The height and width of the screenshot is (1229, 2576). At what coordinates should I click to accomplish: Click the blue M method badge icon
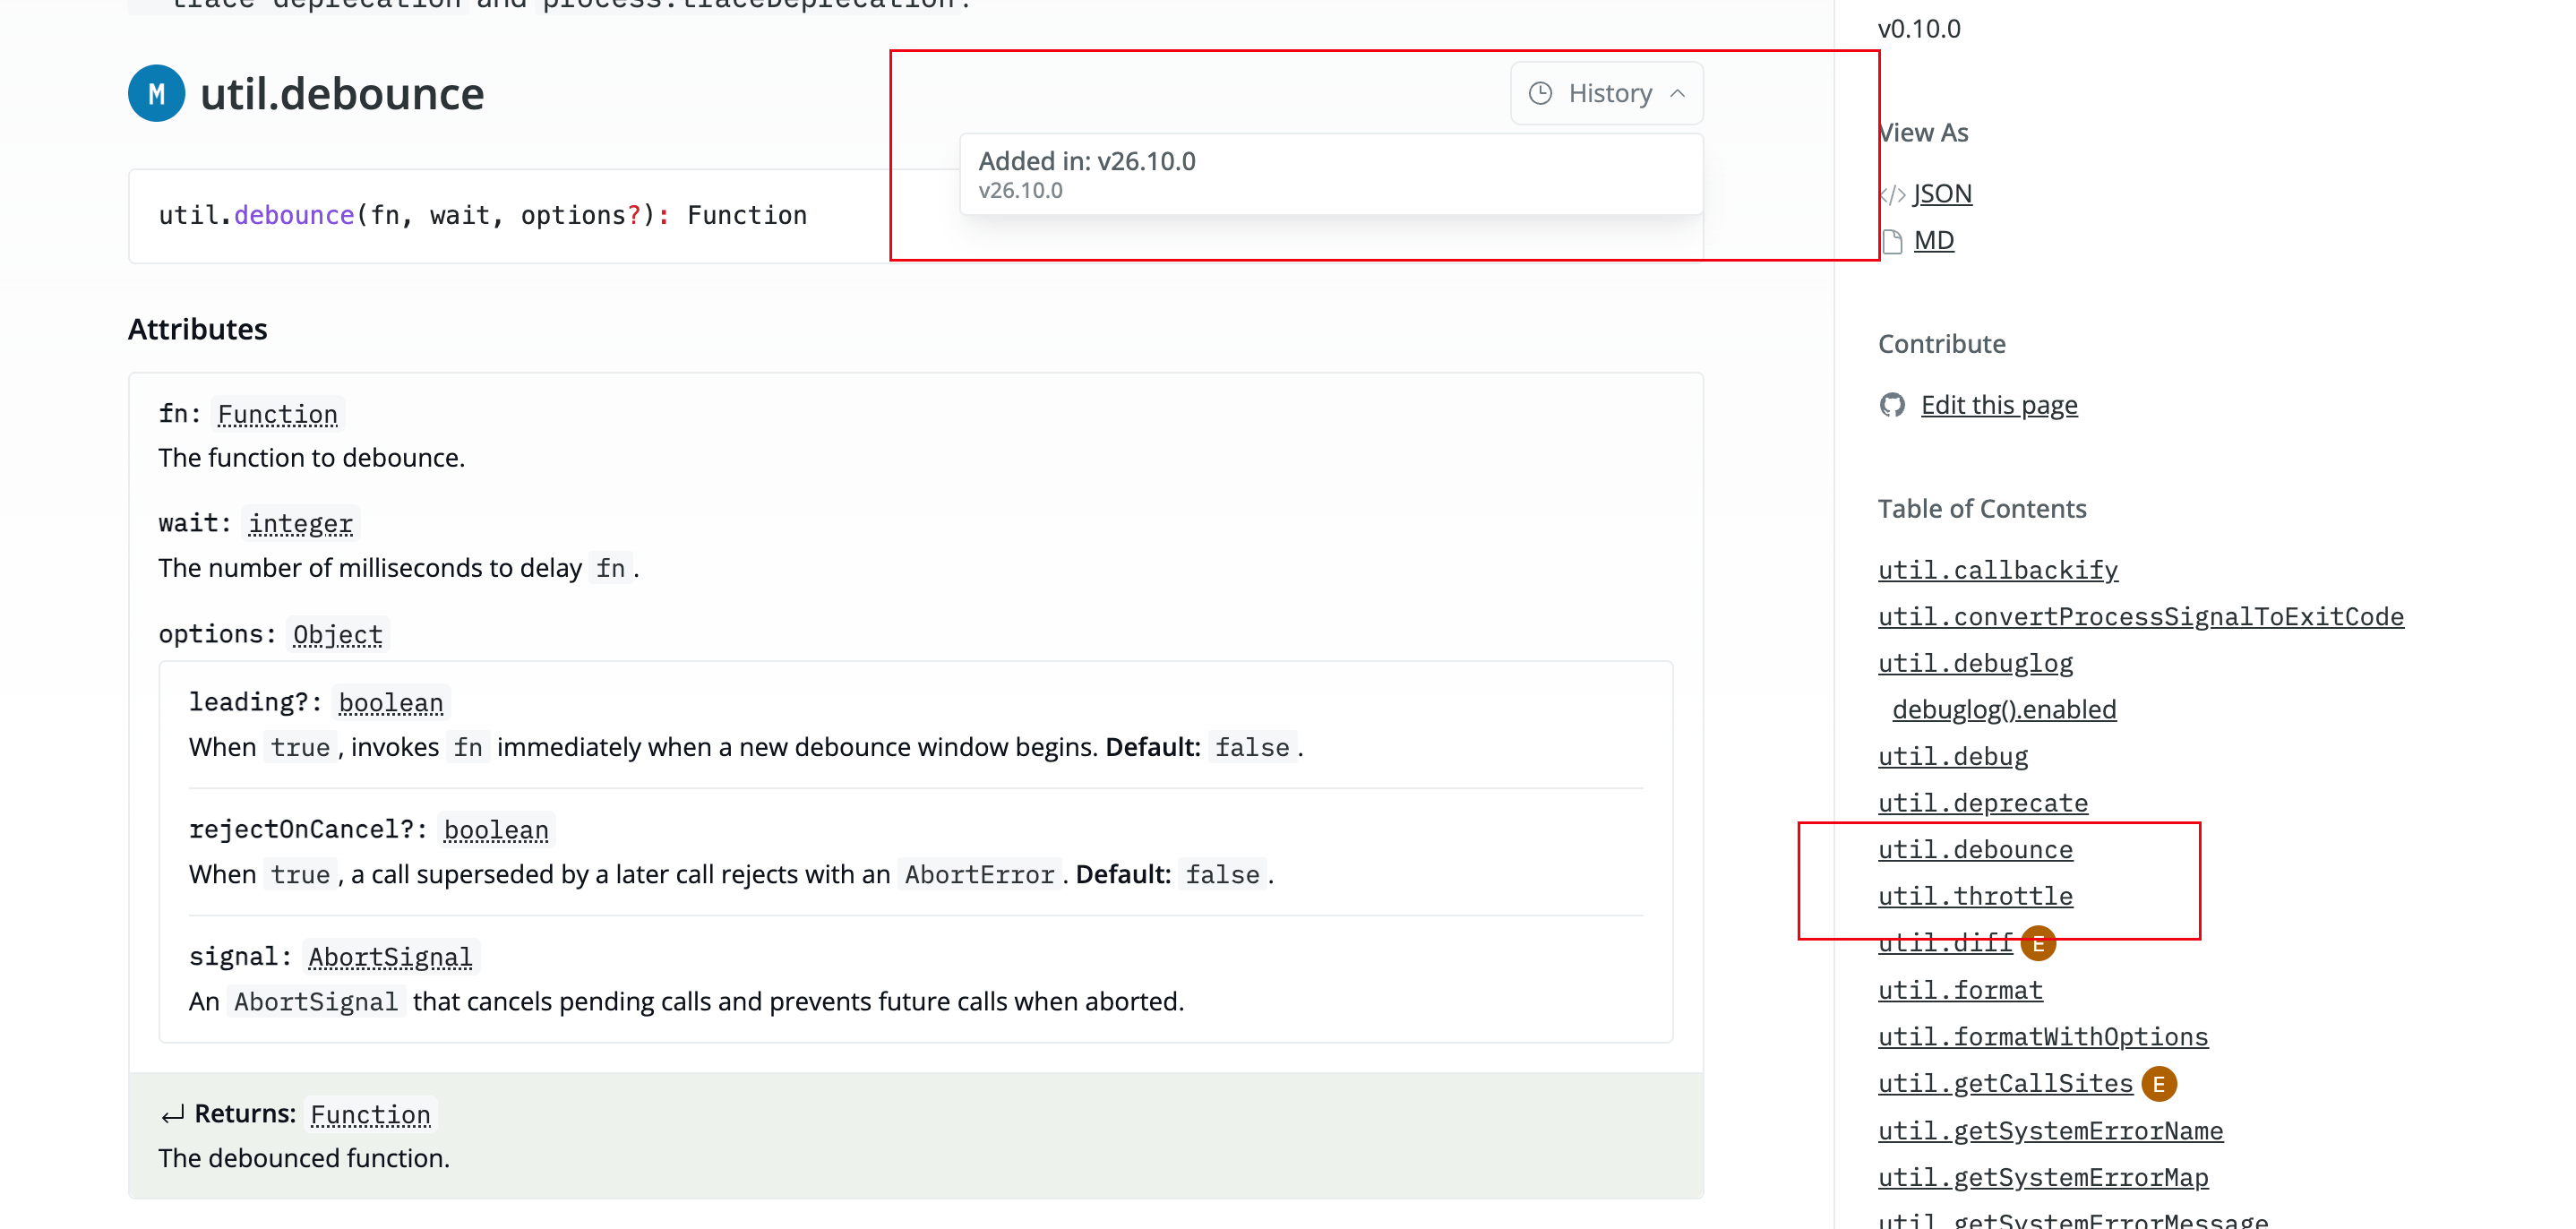click(156, 93)
